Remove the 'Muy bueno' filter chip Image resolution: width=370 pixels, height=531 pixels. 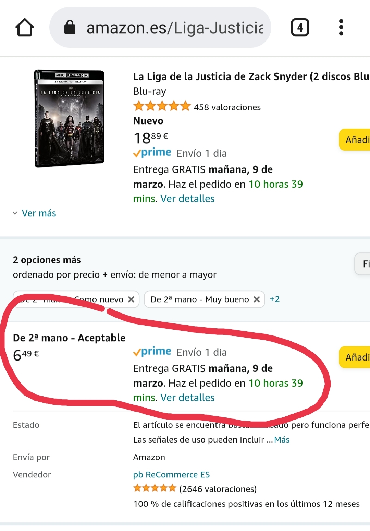click(257, 299)
